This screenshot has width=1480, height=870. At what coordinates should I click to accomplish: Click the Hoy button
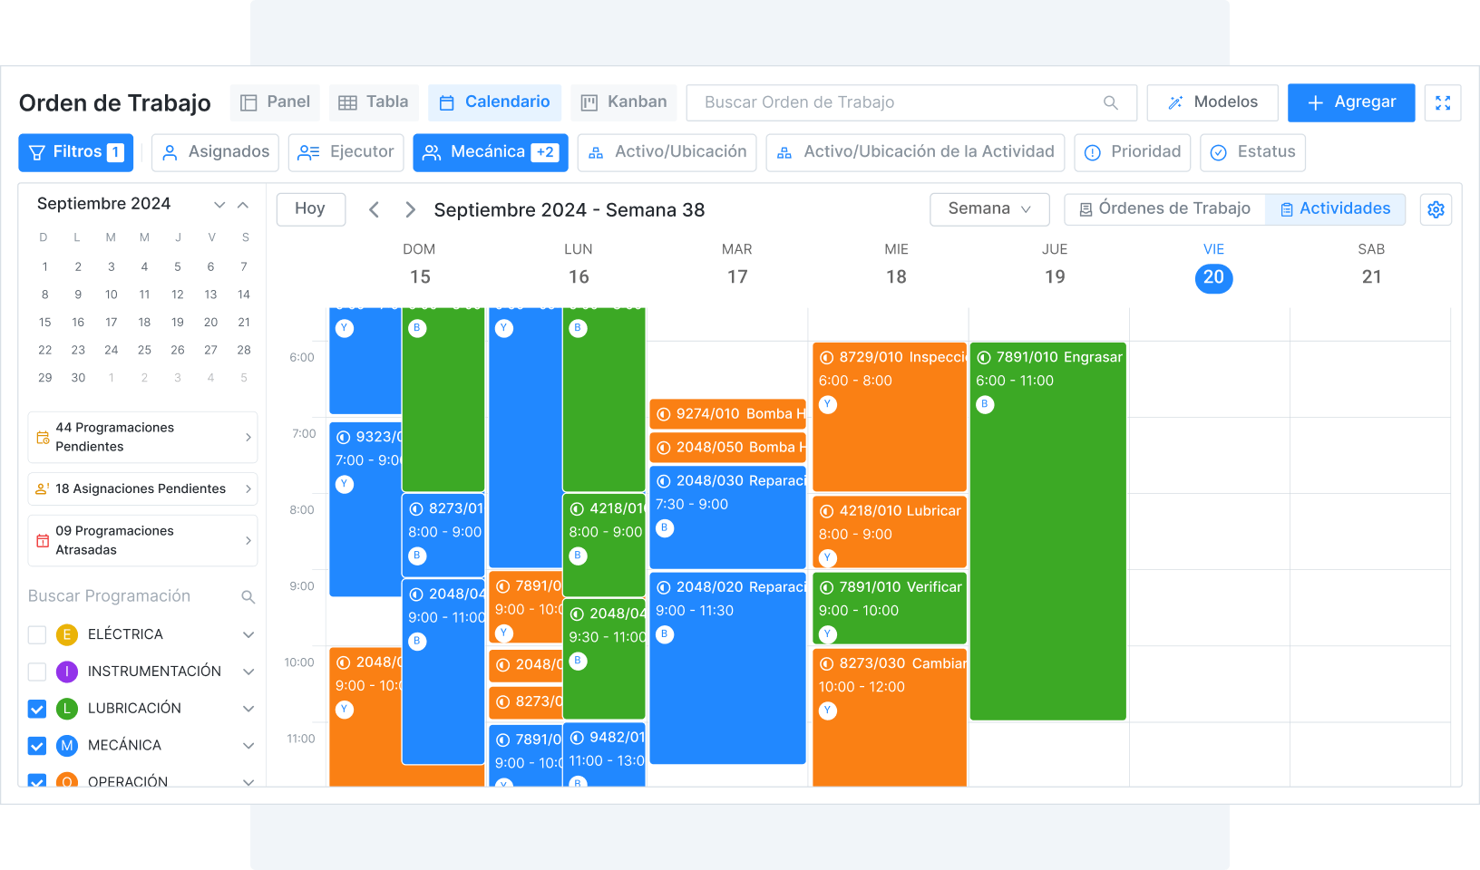coord(310,209)
